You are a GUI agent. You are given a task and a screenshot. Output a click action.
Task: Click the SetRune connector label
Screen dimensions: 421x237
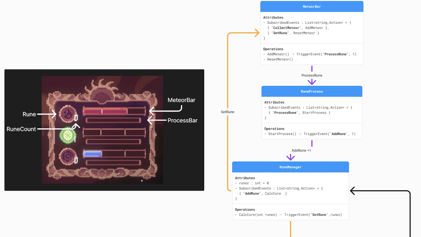point(228,112)
